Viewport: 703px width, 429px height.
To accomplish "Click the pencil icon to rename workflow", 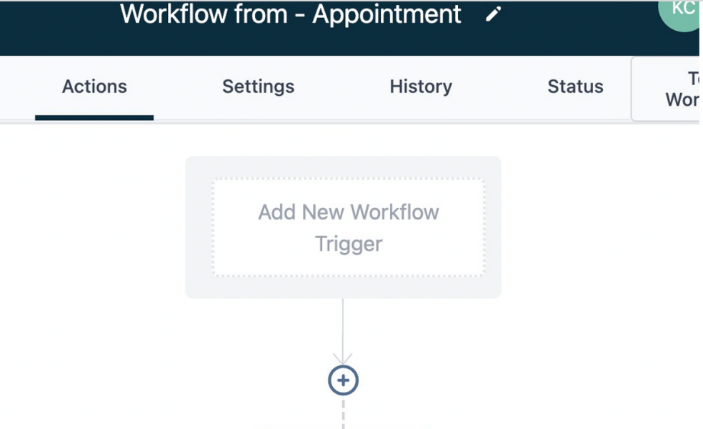I will [494, 15].
